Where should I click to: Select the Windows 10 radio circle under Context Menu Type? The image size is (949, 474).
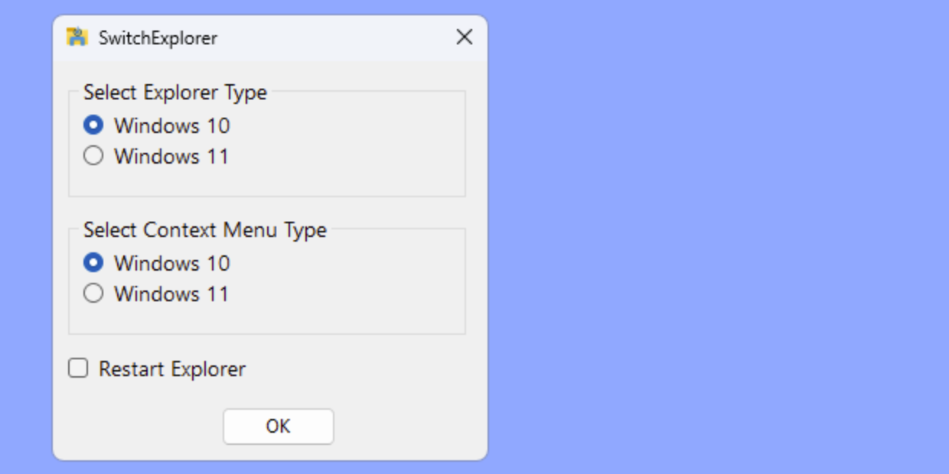coord(93,263)
